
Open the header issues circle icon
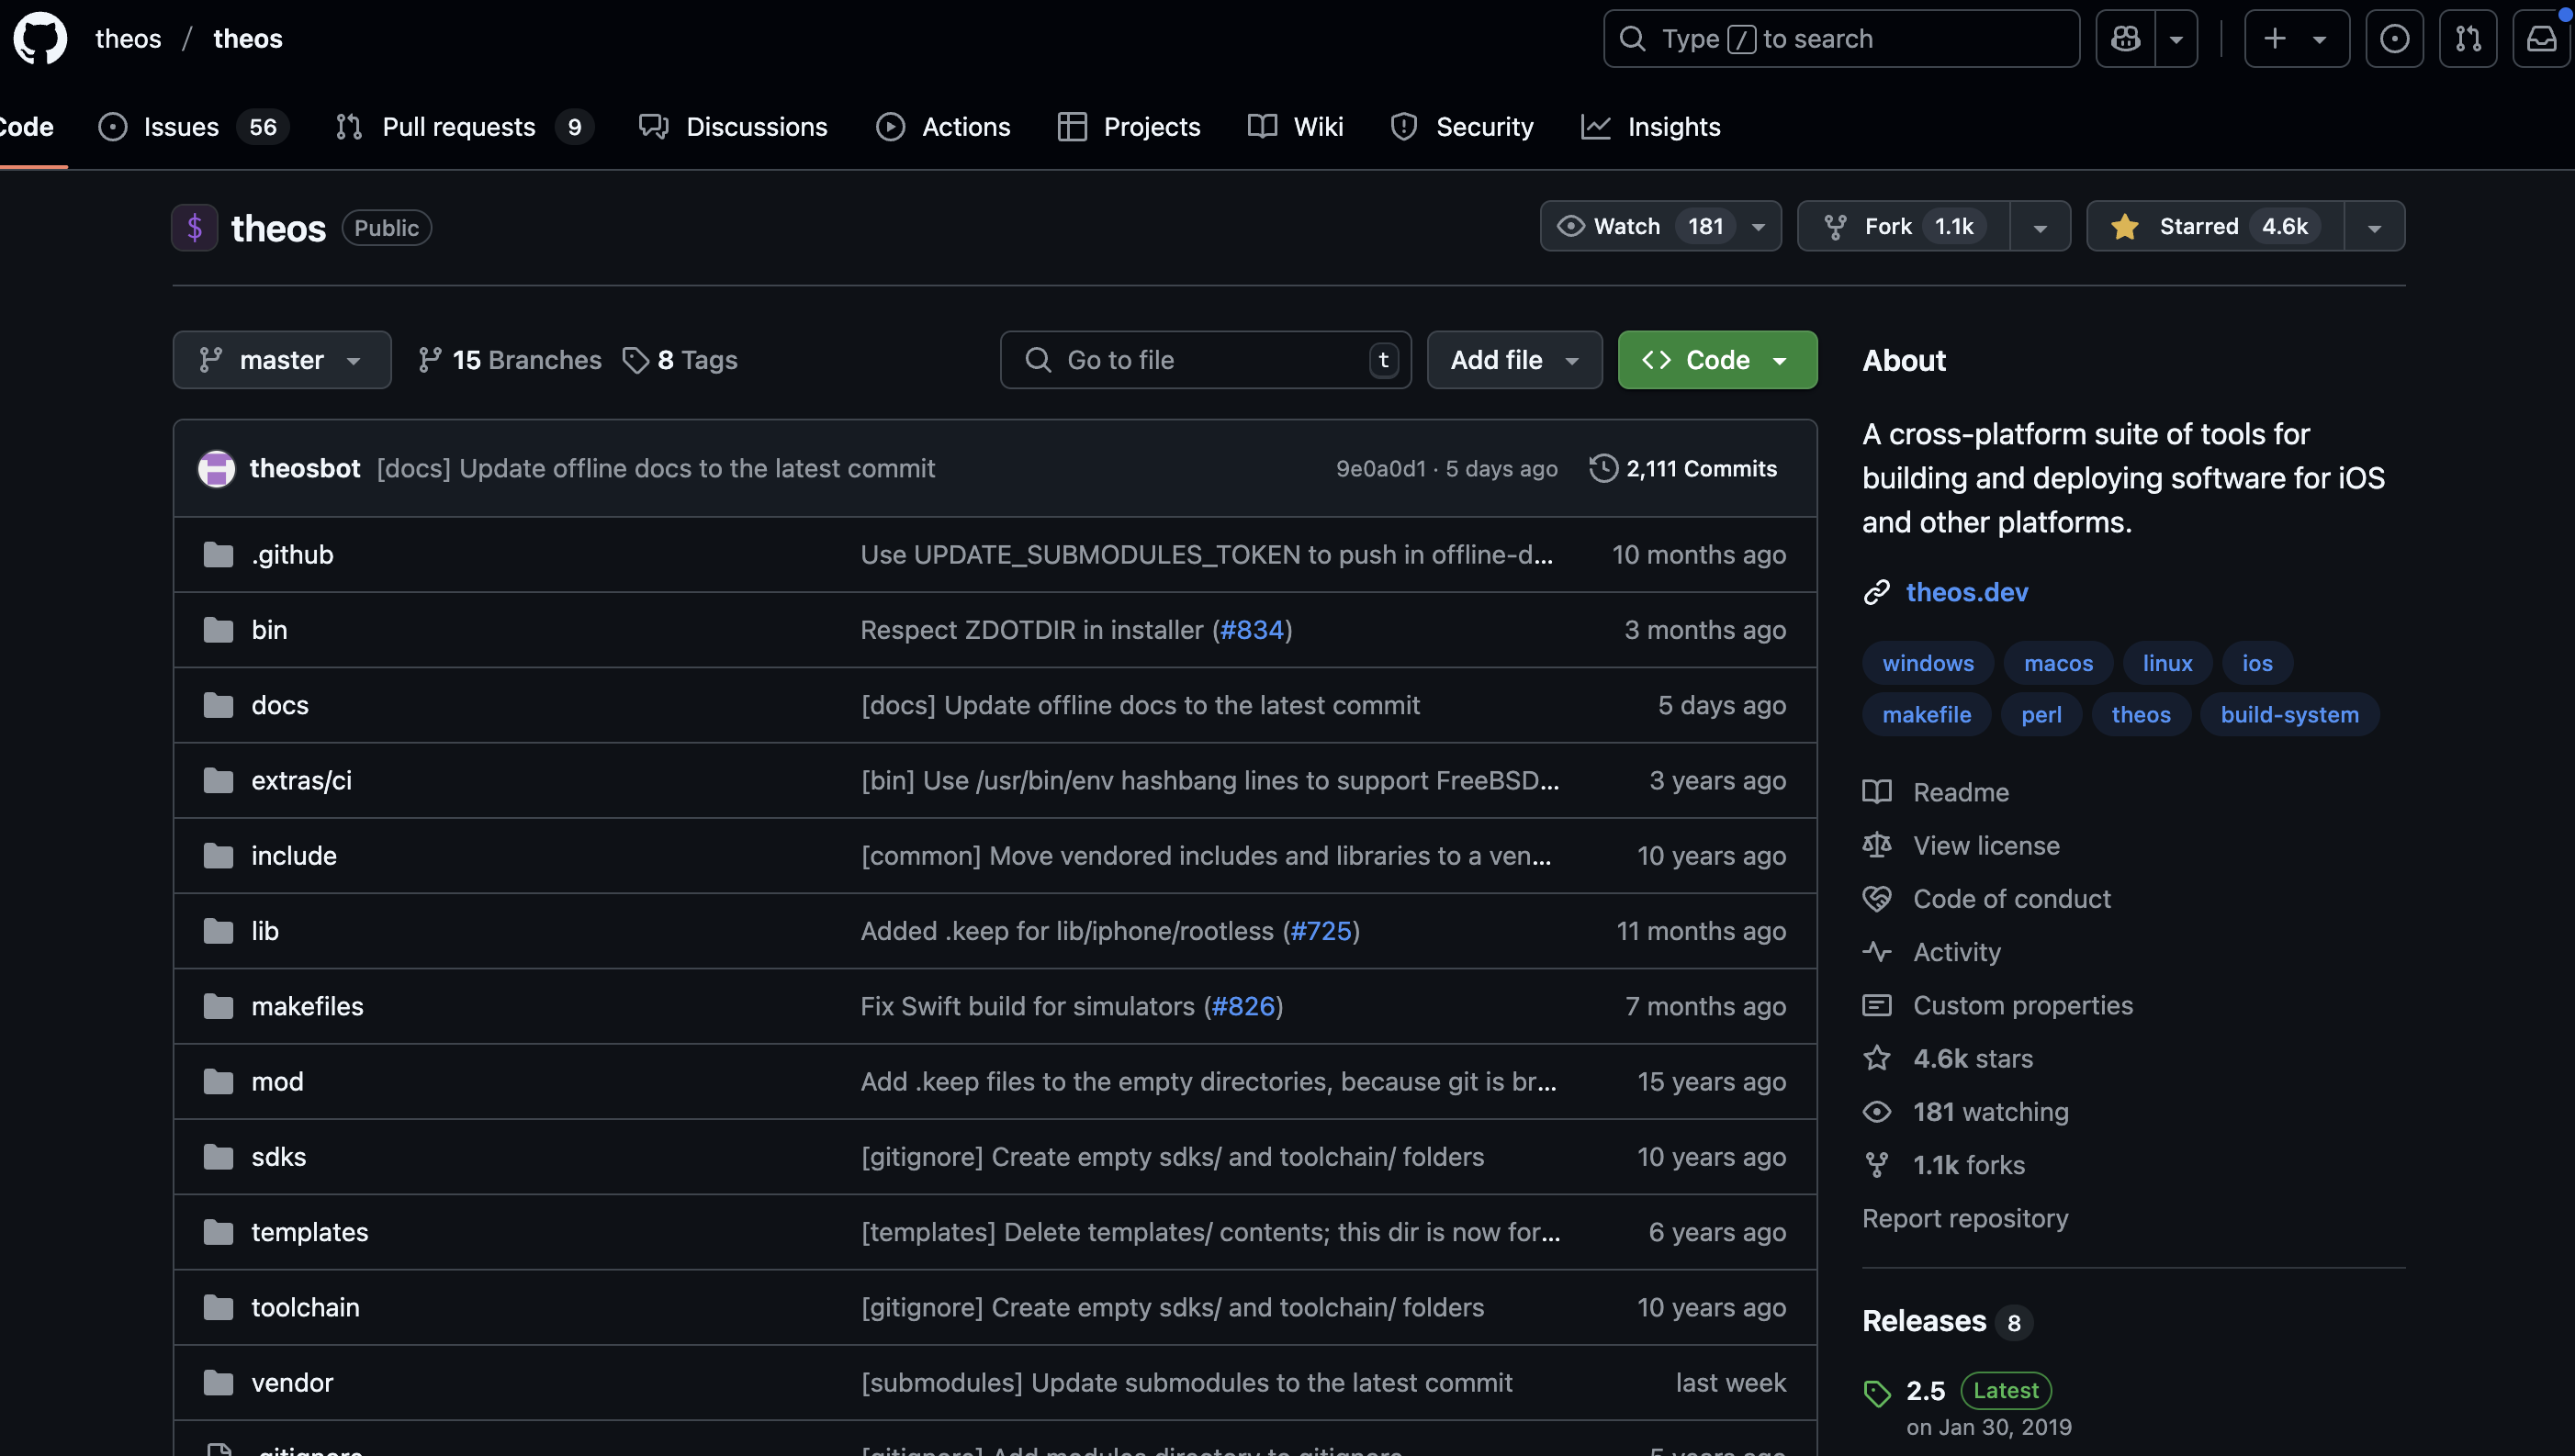(x=2394, y=39)
